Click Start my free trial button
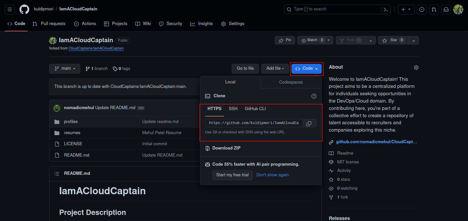Screen dimensions: 468x221 coord(232,175)
